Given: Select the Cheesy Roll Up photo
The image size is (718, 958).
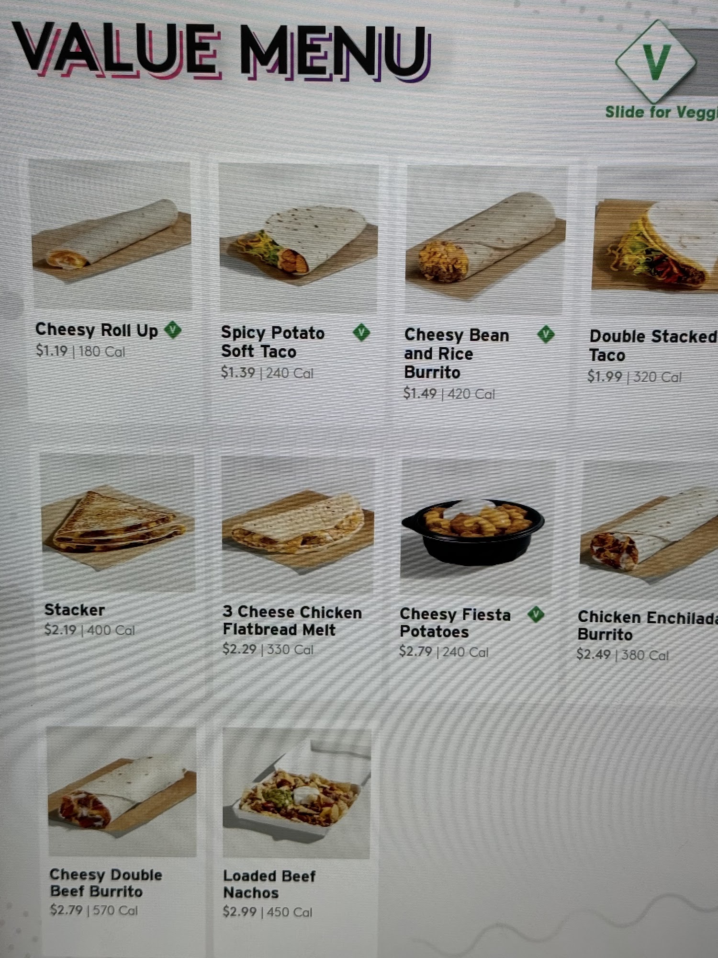Looking at the screenshot, I should pyautogui.click(x=111, y=236).
